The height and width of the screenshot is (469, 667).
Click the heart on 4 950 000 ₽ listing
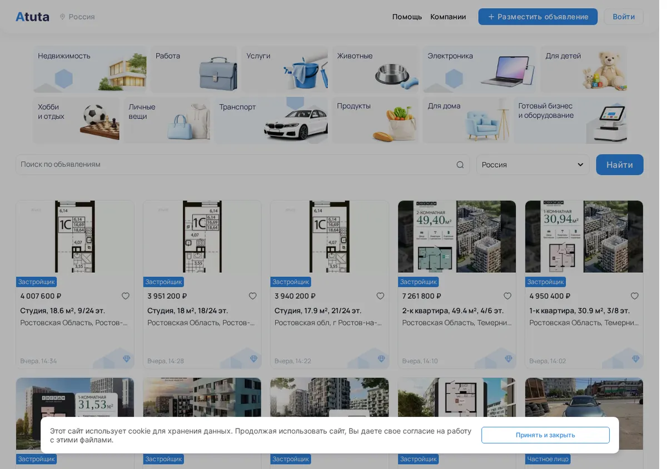(635, 296)
